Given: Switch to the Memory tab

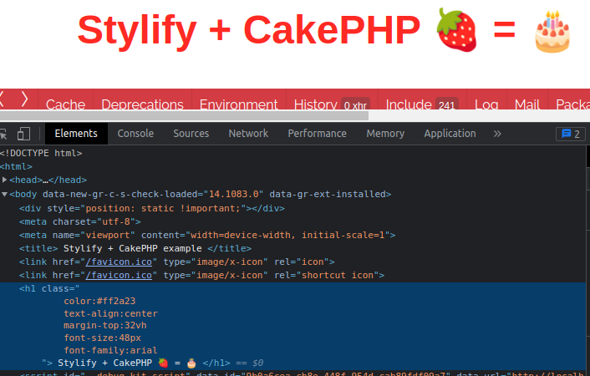Looking at the screenshot, I should (385, 134).
